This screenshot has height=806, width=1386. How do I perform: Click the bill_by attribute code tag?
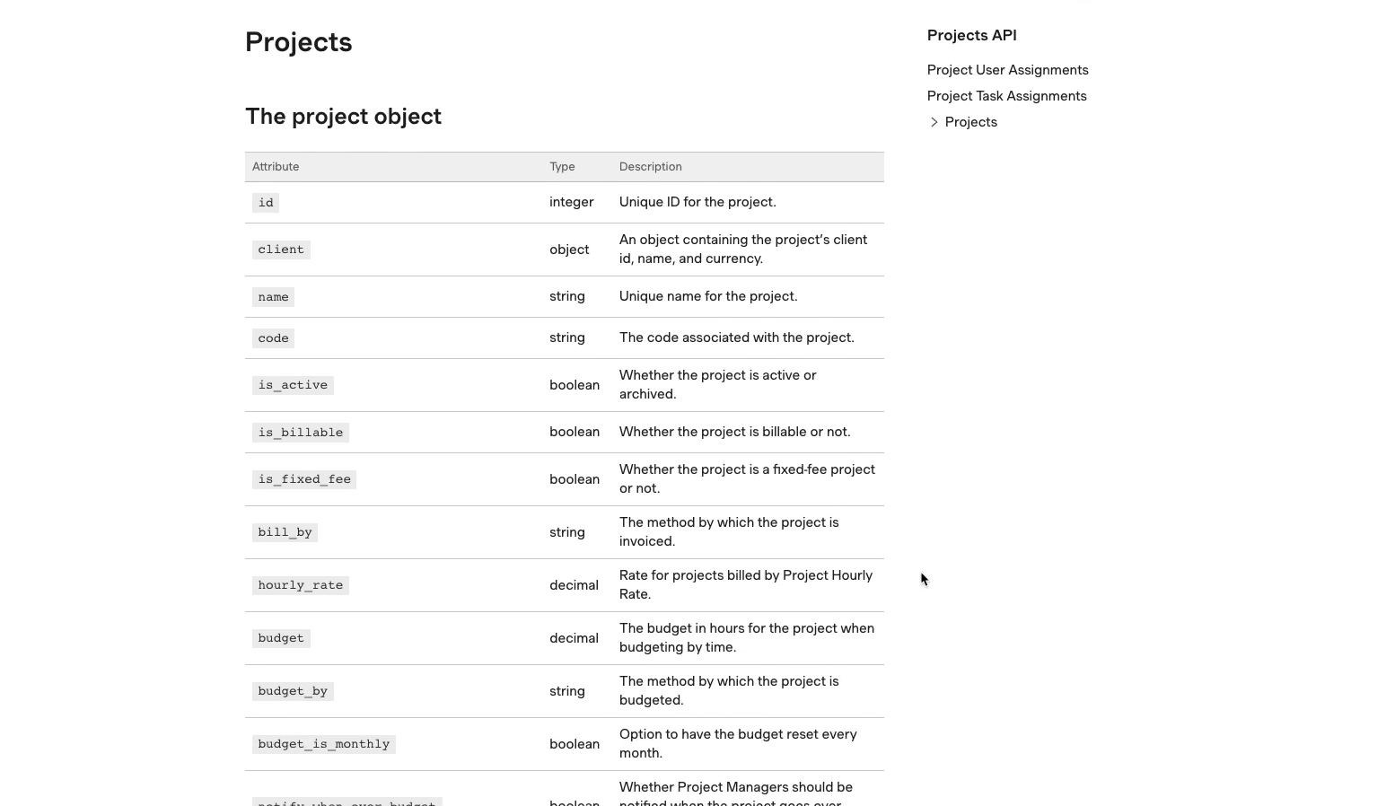click(285, 532)
